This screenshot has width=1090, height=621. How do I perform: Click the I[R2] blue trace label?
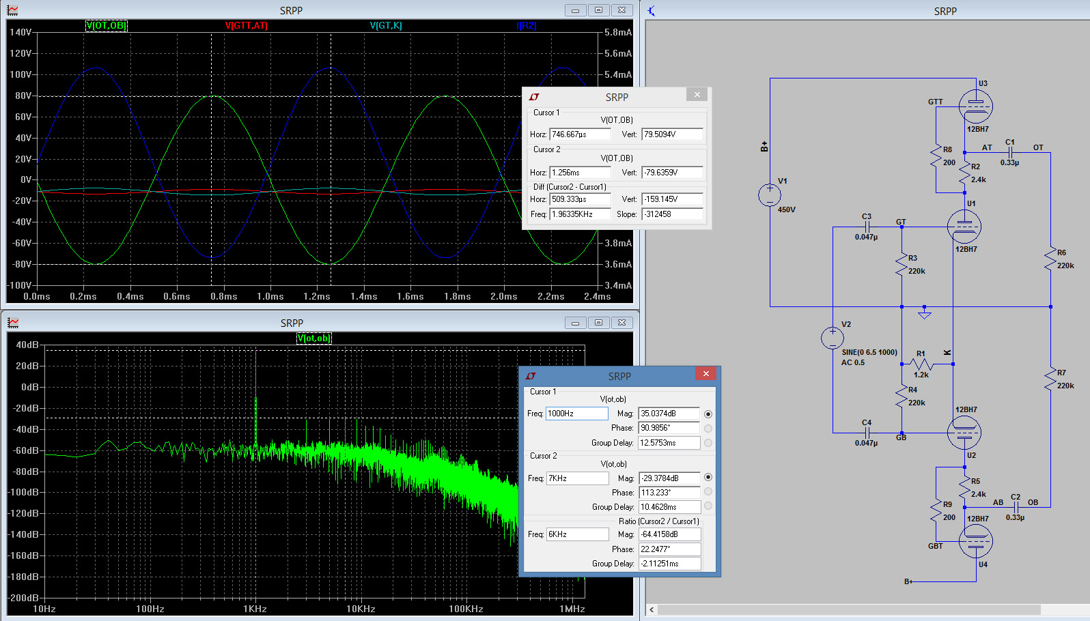click(x=527, y=25)
